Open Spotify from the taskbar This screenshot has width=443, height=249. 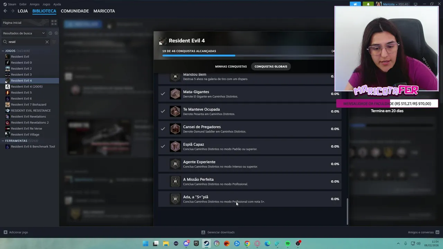tap(288, 243)
